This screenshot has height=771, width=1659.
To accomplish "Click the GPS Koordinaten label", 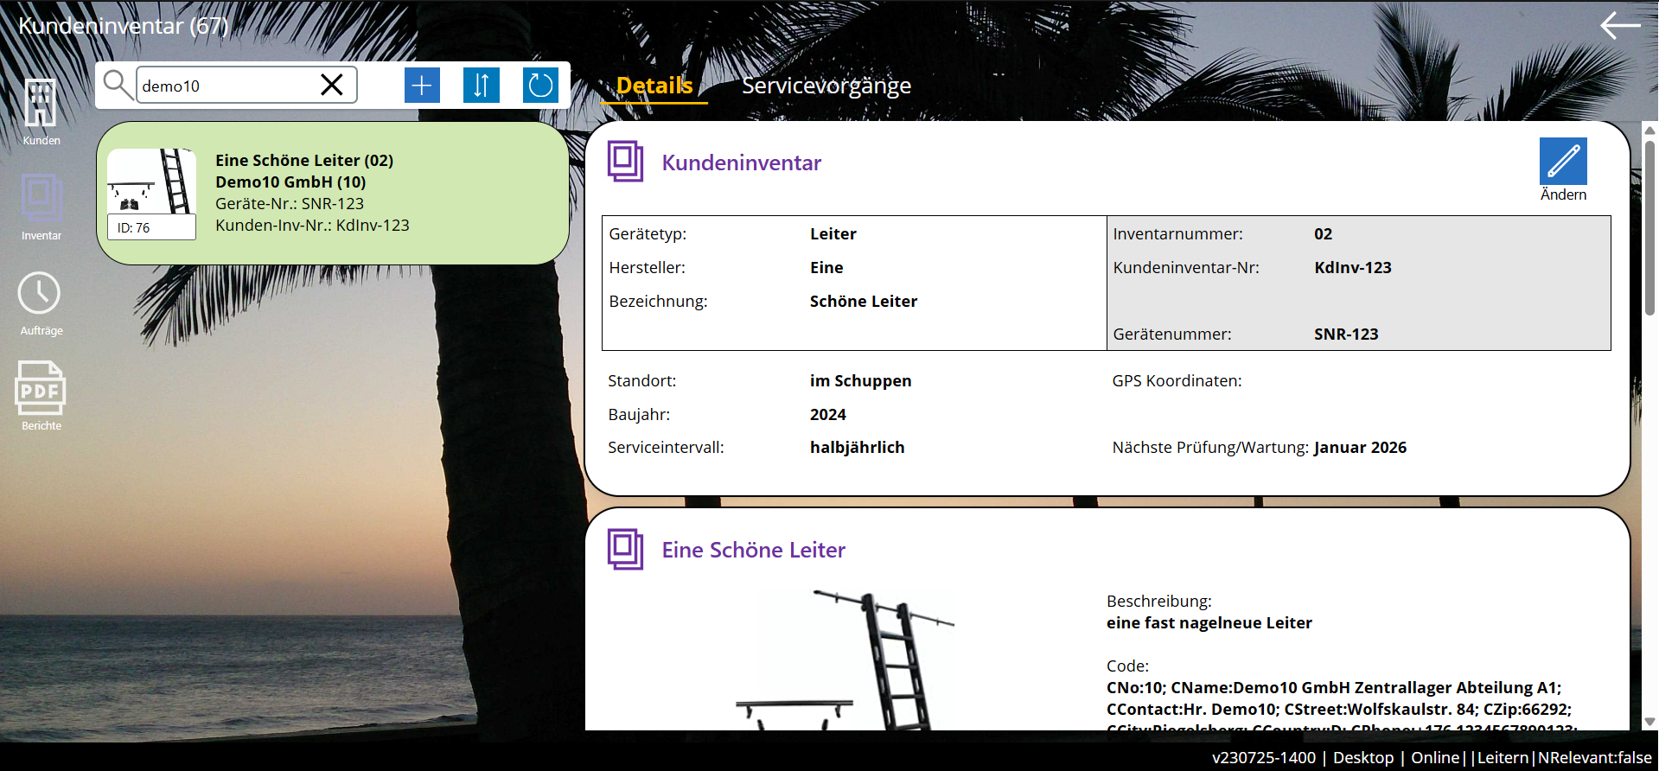I will [x=1177, y=380].
